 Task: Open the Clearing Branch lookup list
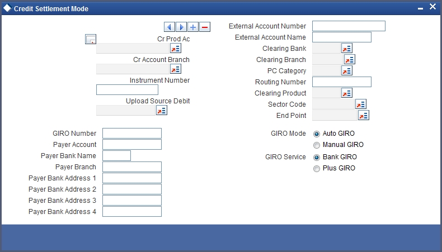(x=350, y=60)
